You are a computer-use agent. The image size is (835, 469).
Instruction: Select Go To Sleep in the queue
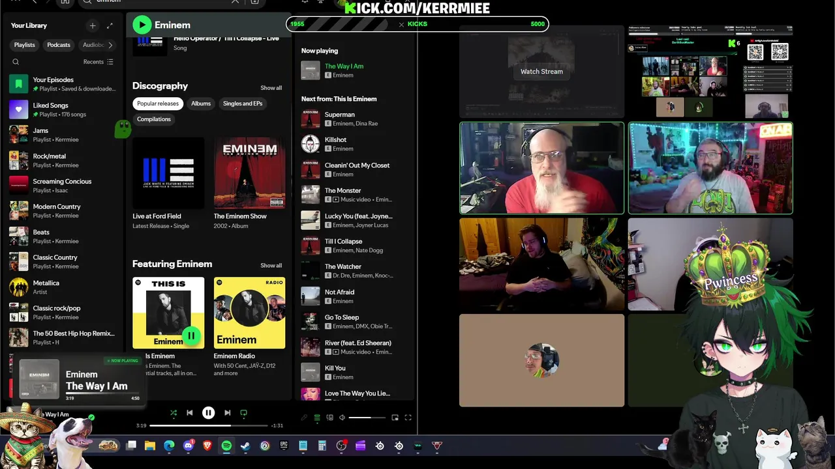click(x=356, y=322)
